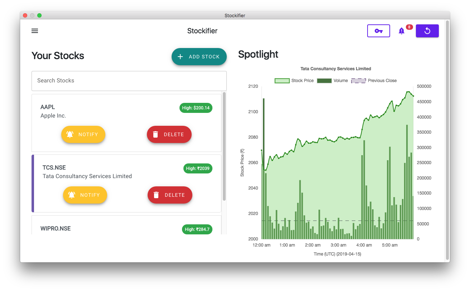Screen dimensions: 470x291
Task: Click the Your Stocks heading
Action: click(58, 56)
